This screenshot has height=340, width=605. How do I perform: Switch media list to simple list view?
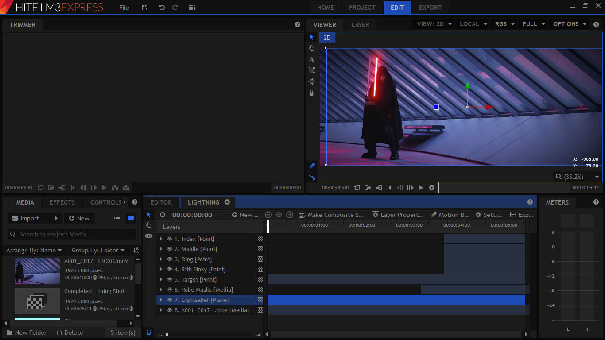pos(117,218)
